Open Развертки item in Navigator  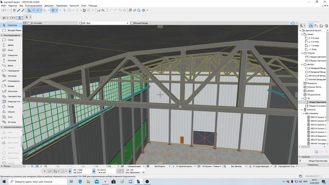point(312,83)
